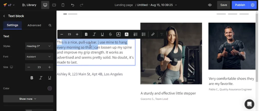259x111 pixels.
Task: Apply strikethrough from the floating toolbar
Action: (x=110, y=34)
